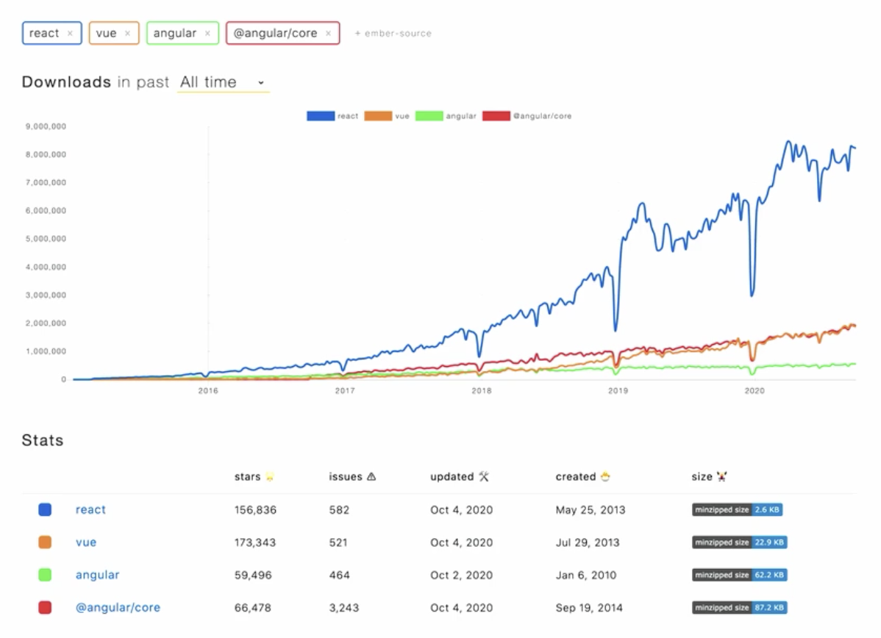Click the stars column header
The height and width of the screenshot is (638, 881).
[x=248, y=477]
